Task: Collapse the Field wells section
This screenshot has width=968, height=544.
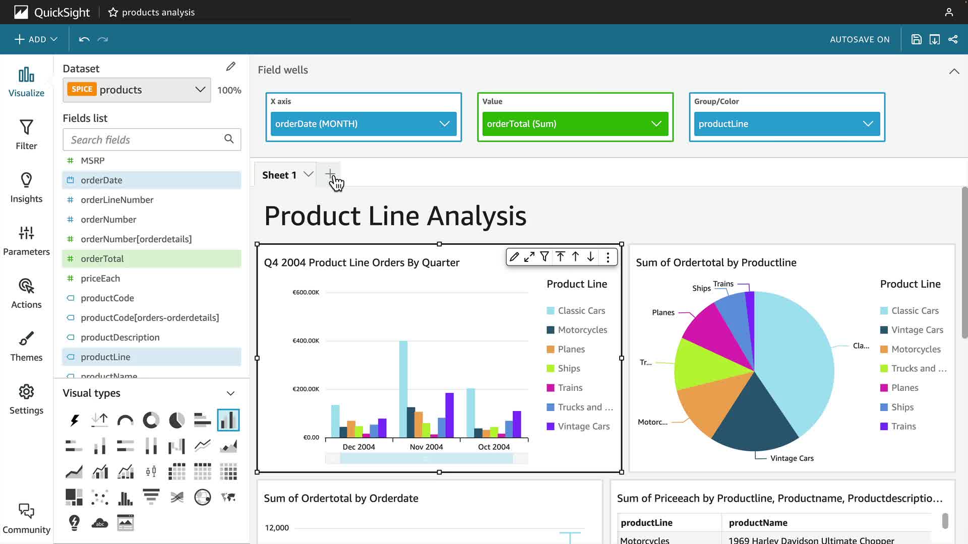Action: (x=954, y=71)
